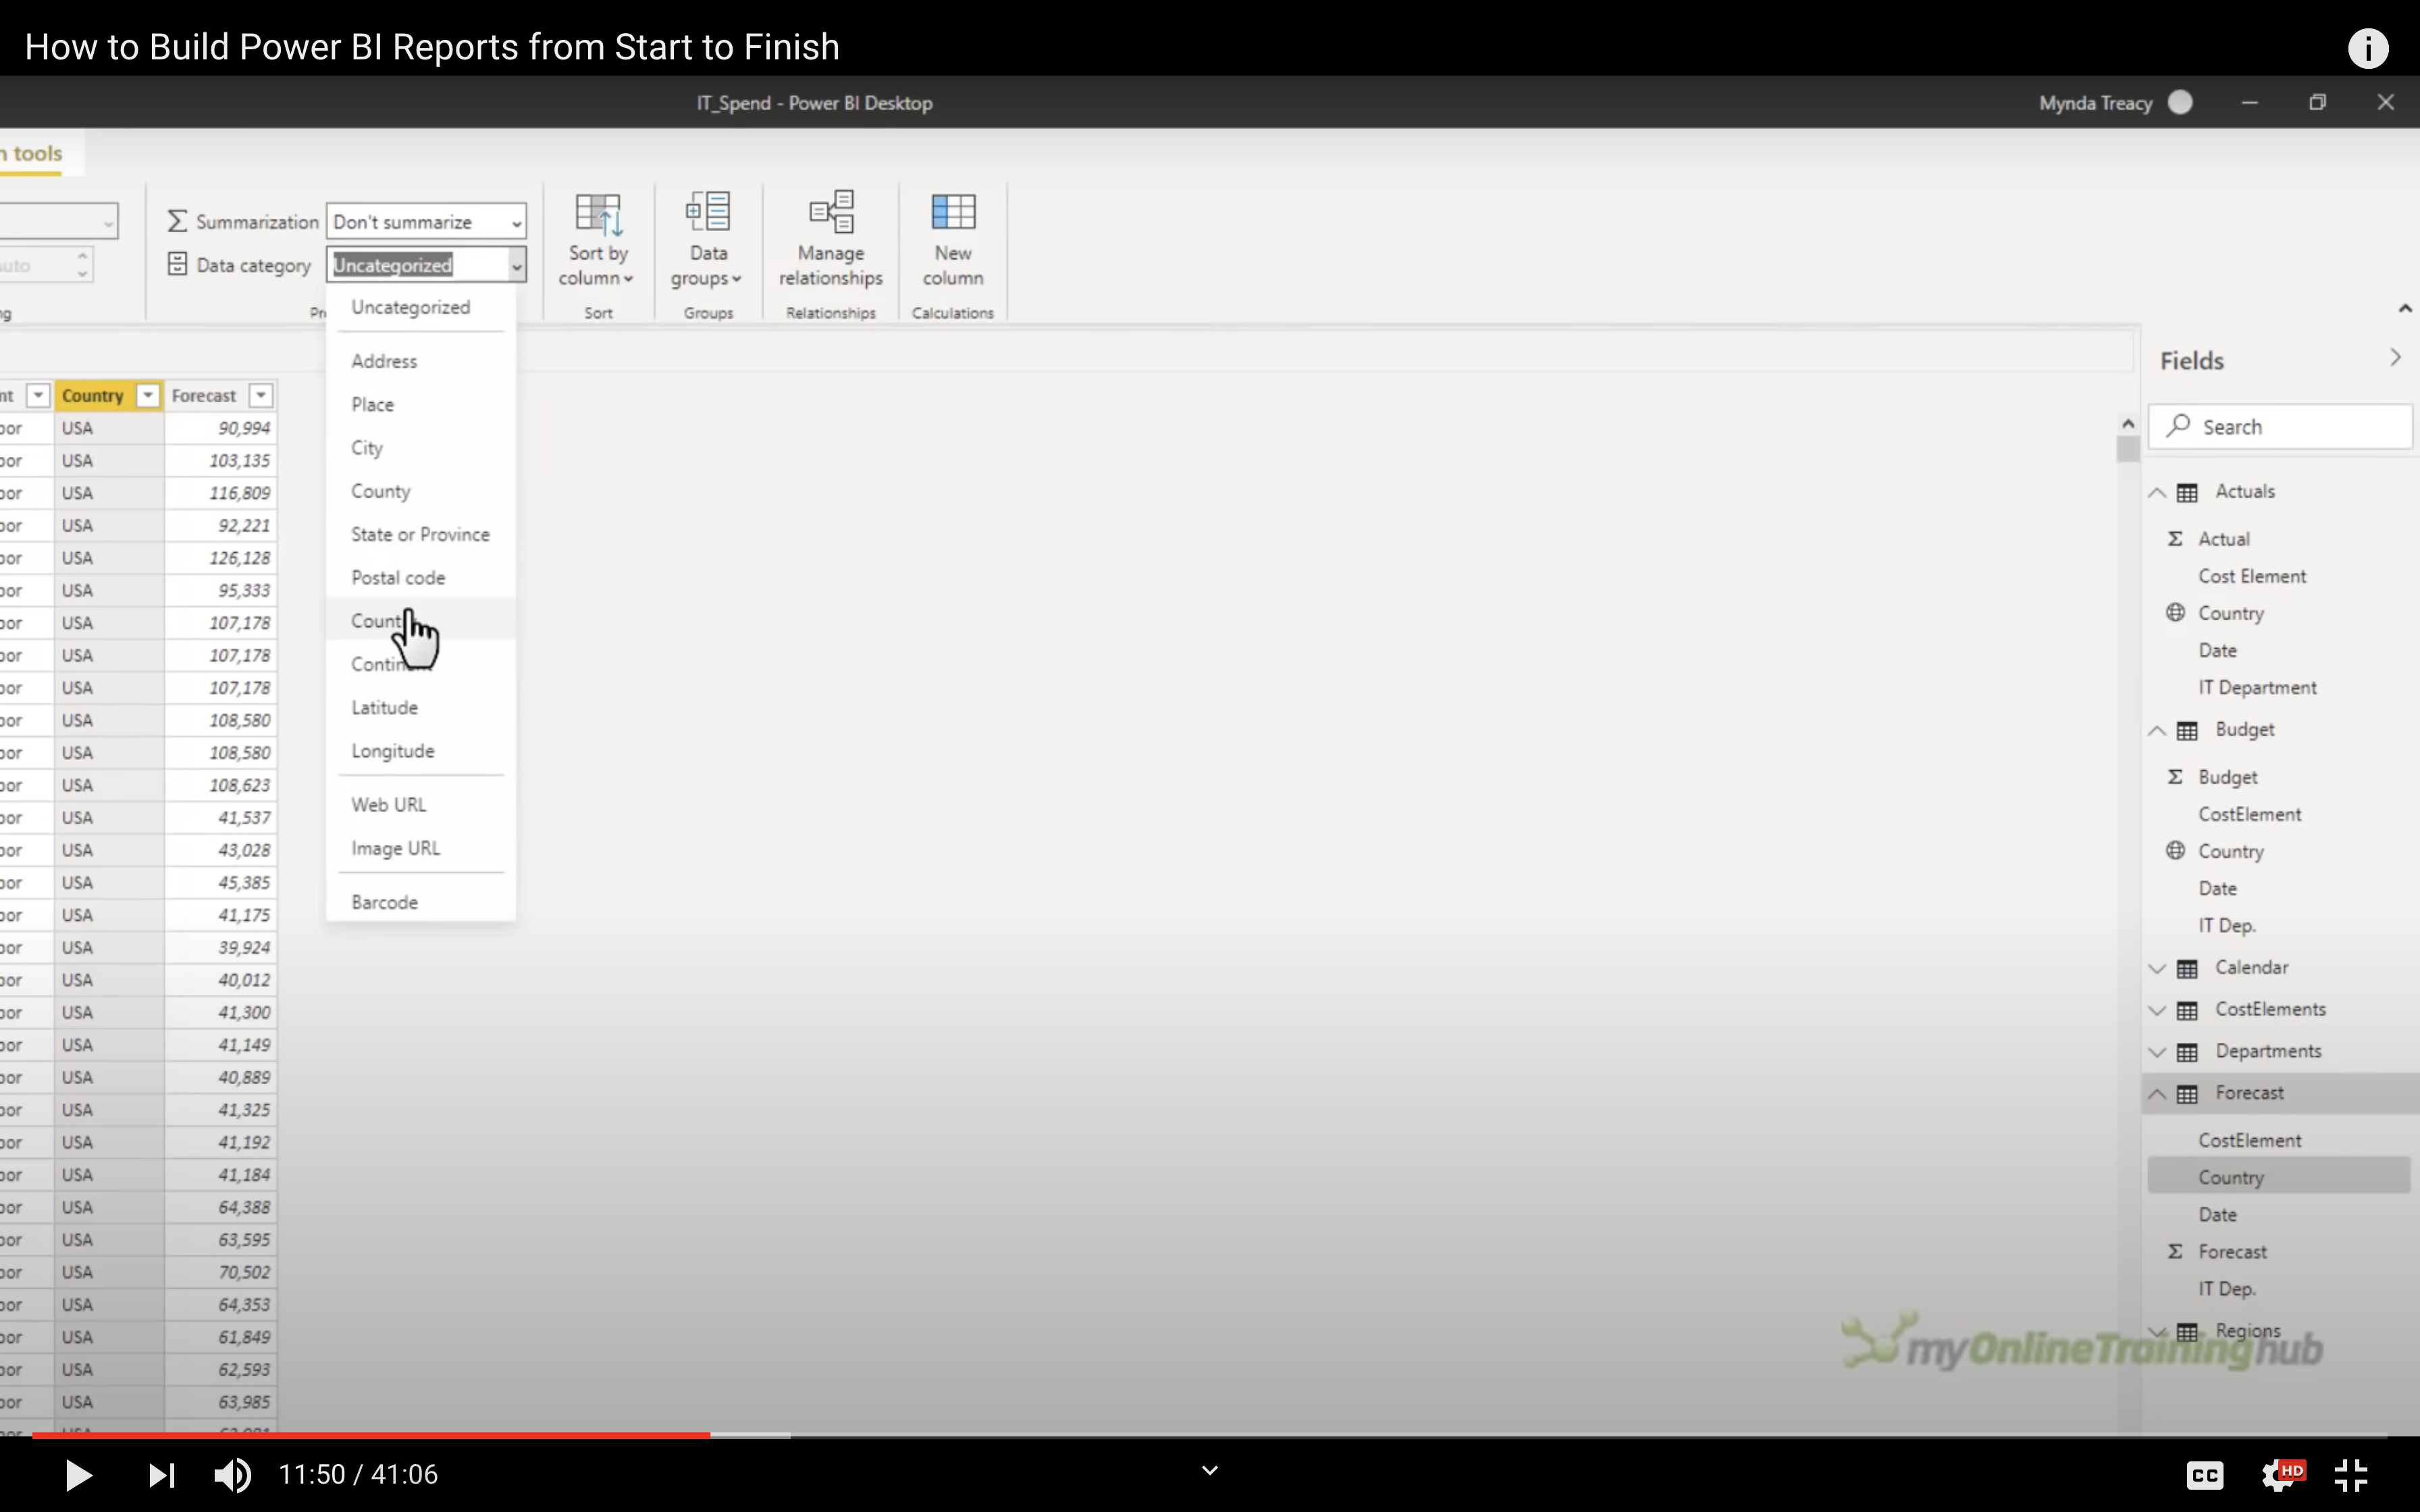Open the Summarization dropdown
The height and width of the screenshot is (1512, 2420).
426,222
